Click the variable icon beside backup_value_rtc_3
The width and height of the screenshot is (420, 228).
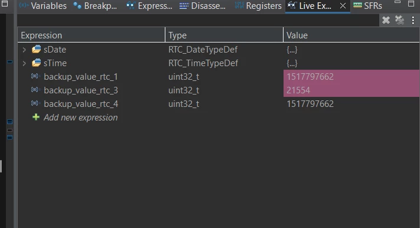(35, 90)
